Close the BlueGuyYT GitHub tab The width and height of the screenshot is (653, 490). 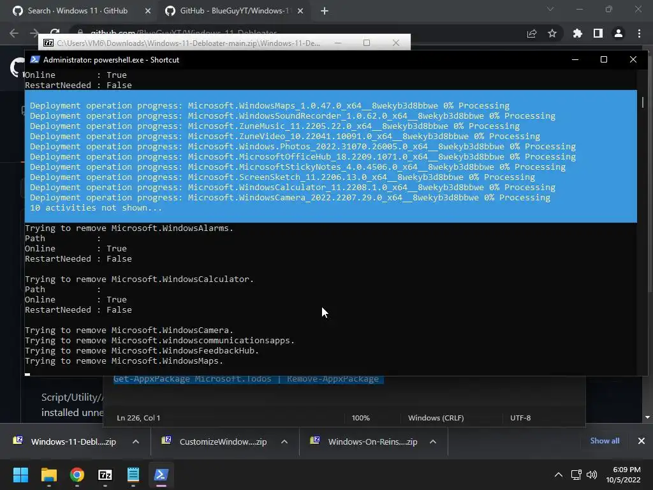click(300, 11)
